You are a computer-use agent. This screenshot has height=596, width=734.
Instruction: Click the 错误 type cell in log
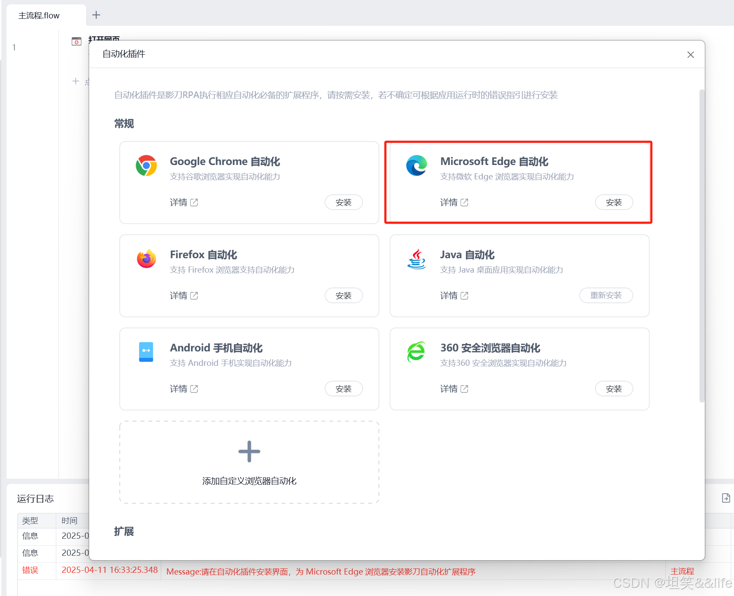30,570
